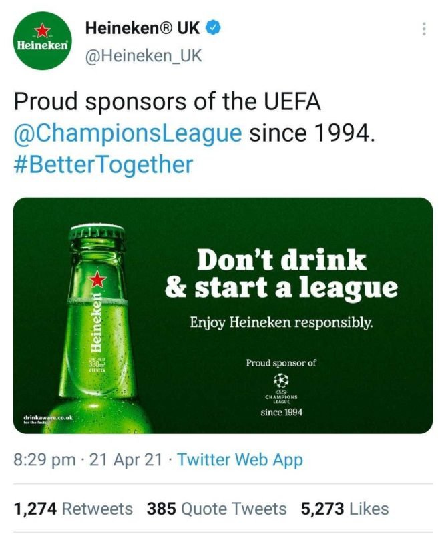Click the Twitter Web App source link
Viewport: 446px width, 534px height.
pos(240,459)
